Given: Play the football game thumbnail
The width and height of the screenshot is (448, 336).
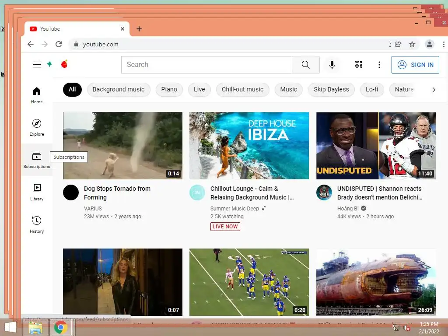Looking at the screenshot, I should pos(249,282).
